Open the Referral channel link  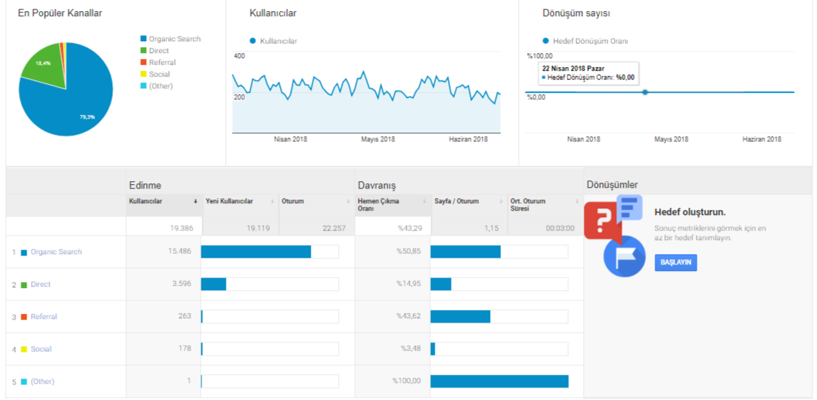pos(44,316)
